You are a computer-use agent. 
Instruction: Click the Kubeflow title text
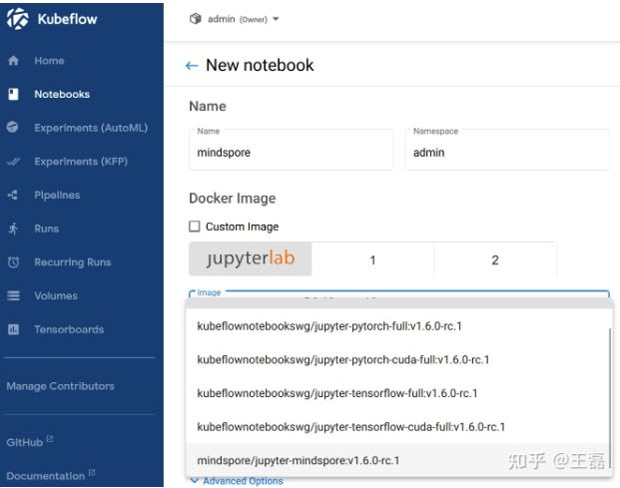67,19
